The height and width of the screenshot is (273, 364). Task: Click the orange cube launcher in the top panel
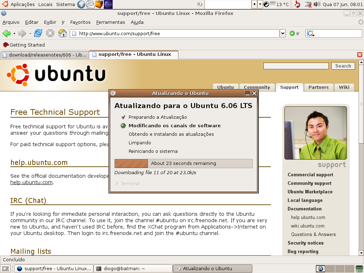[99, 4]
